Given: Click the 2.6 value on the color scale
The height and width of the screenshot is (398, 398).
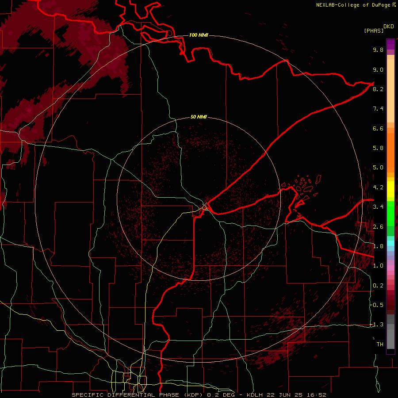Looking at the screenshot, I should (x=378, y=227).
